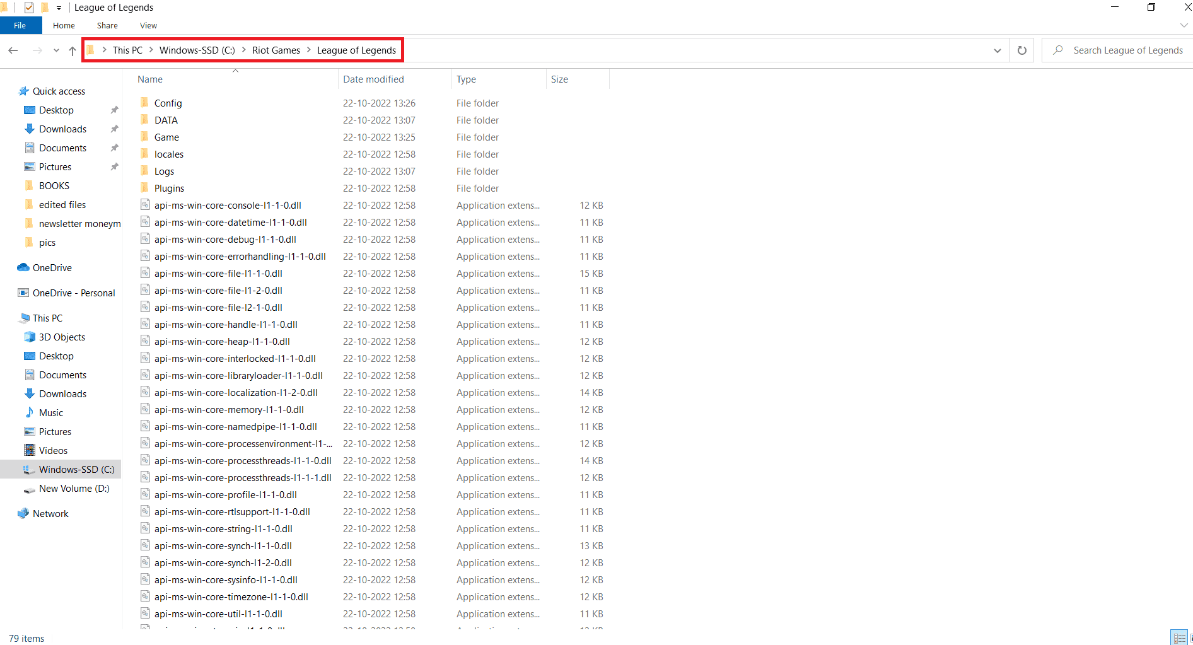Sort by the Date modified column header
Screen dimensions: 1193x645
[373, 79]
